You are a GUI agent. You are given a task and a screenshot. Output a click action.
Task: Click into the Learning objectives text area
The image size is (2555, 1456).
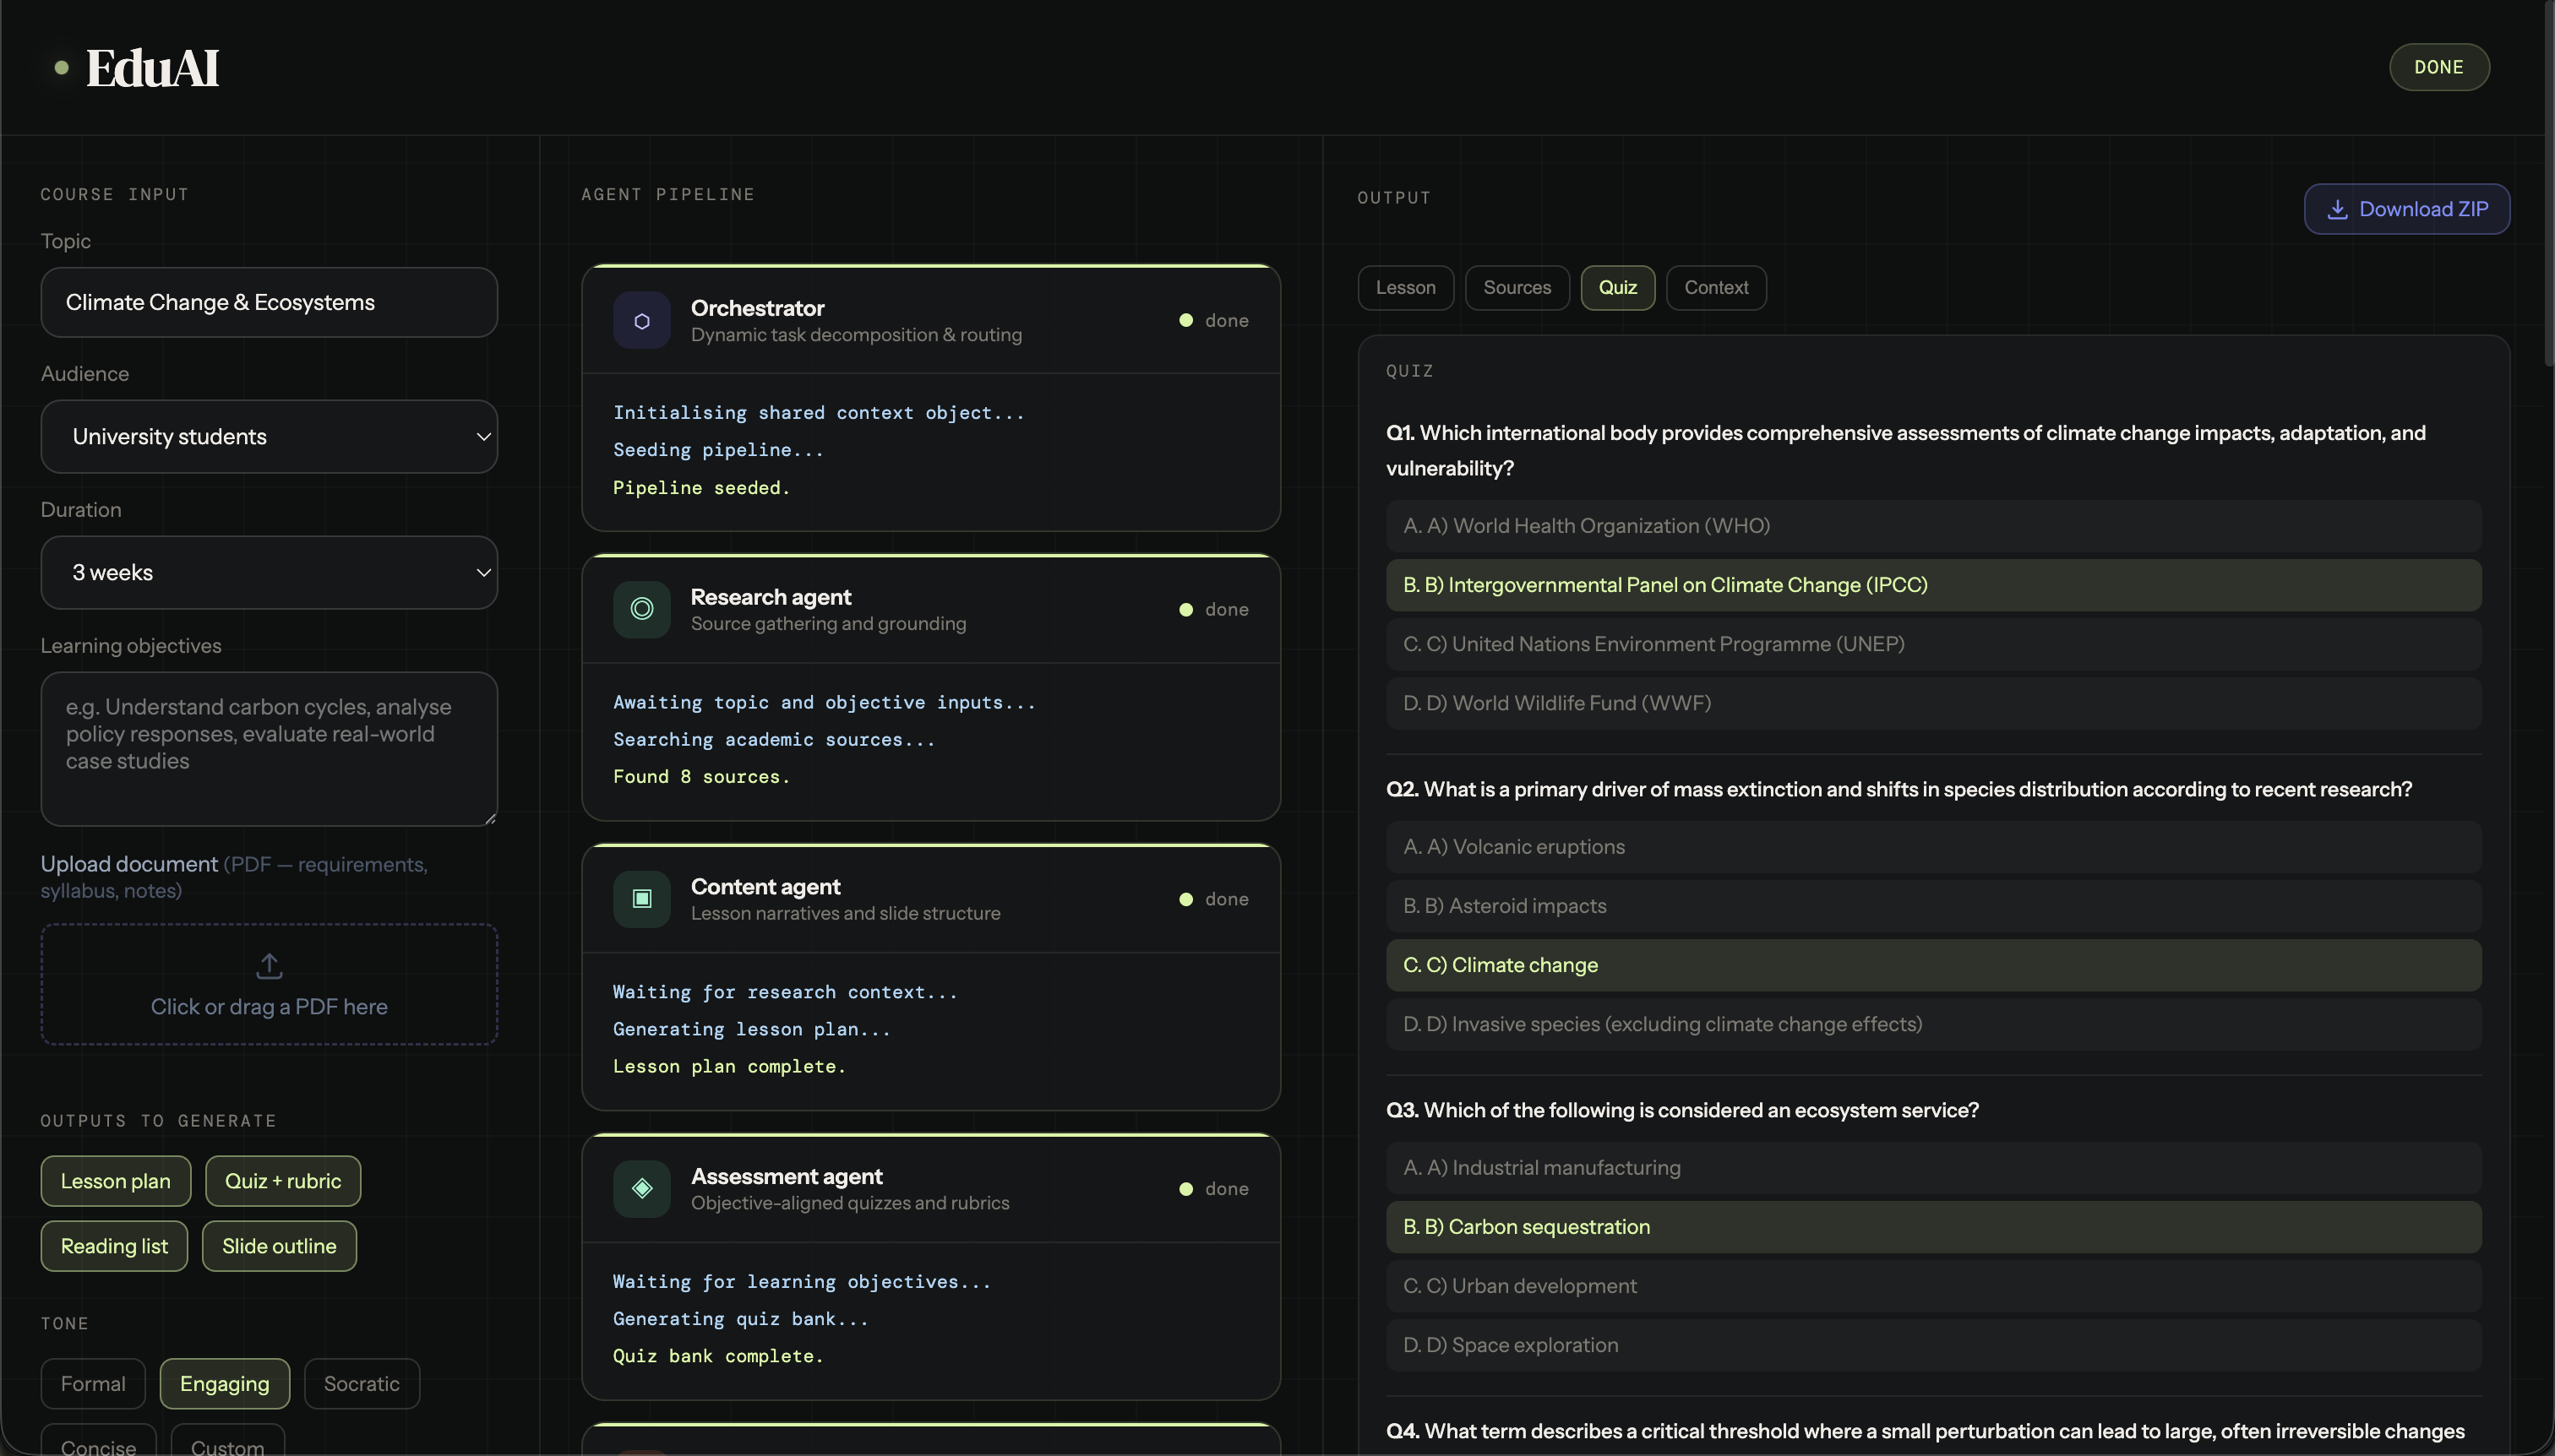[270, 748]
